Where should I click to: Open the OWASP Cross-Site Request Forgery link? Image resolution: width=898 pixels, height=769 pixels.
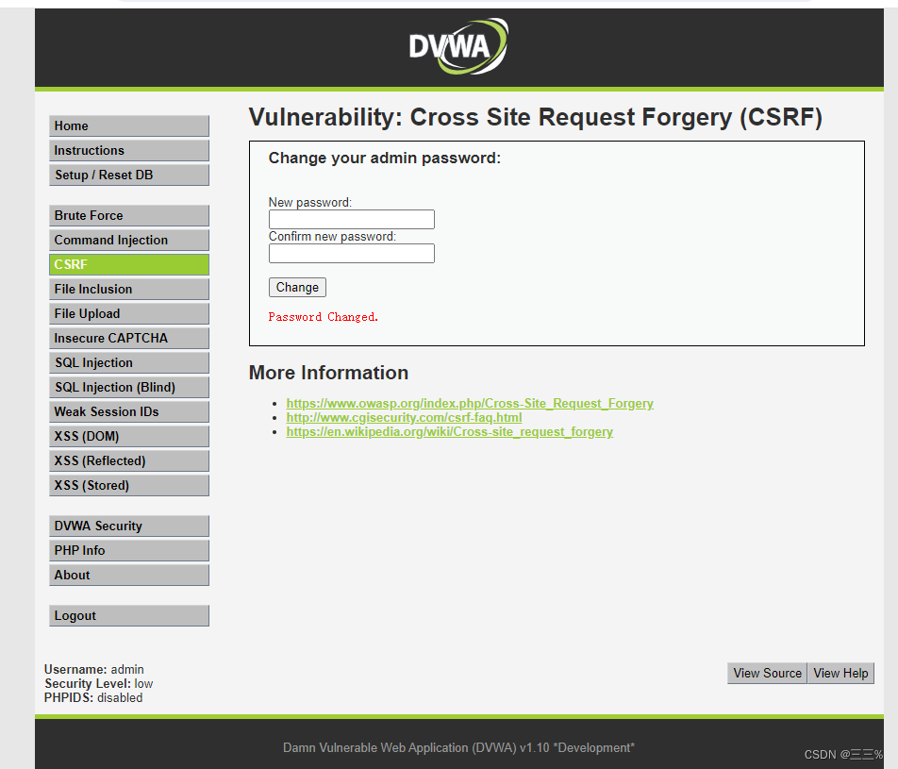coord(470,404)
